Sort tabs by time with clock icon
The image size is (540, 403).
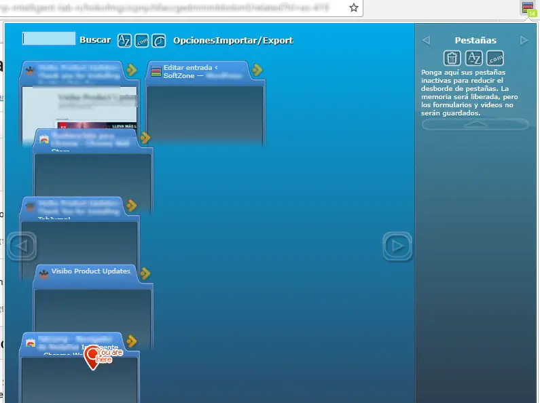click(x=159, y=41)
